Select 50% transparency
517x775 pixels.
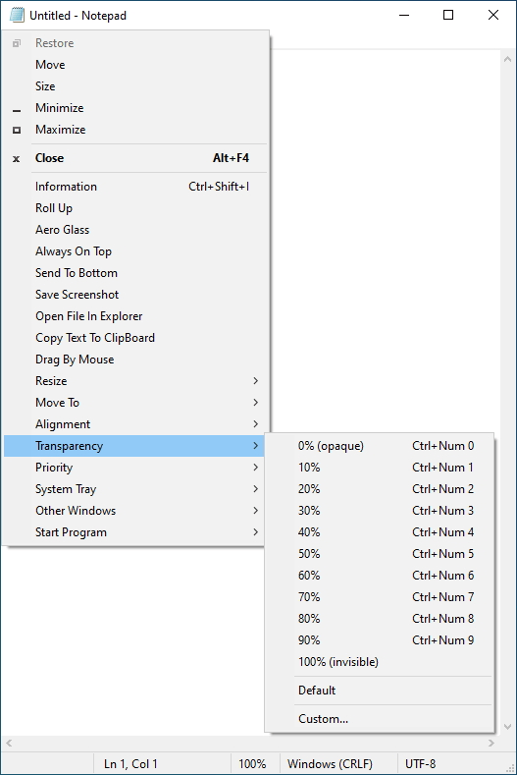click(380, 554)
